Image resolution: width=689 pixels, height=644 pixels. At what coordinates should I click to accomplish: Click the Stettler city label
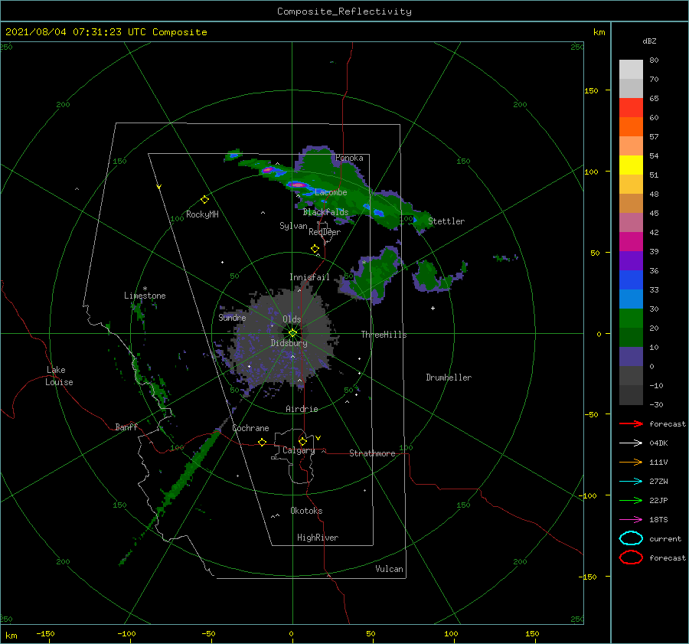446,221
